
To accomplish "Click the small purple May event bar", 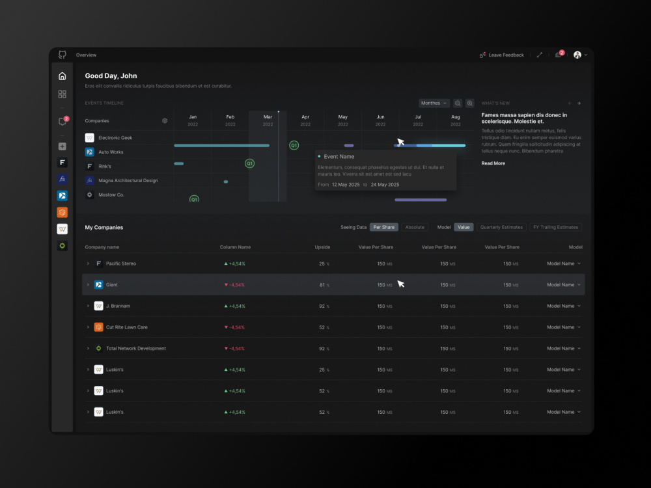I will [349, 145].
